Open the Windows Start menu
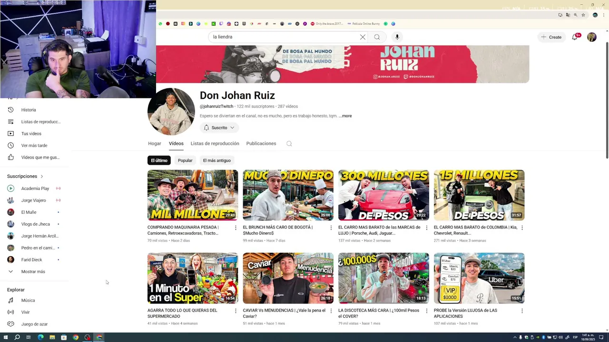609x342 pixels. coord(6,337)
